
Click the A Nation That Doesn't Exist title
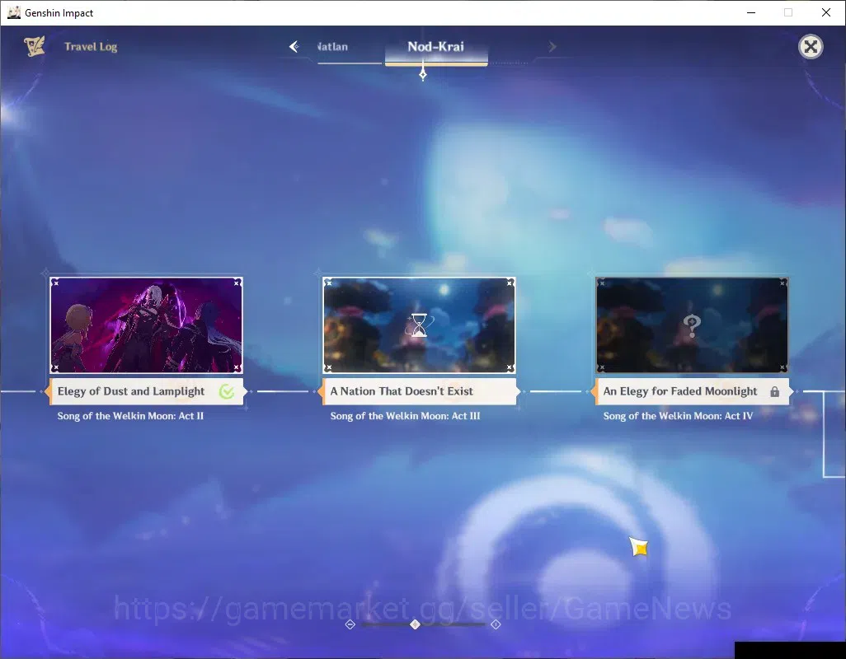pyautogui.click(x=402, y=391)
